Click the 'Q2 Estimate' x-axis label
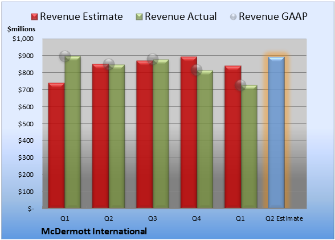 284,218
